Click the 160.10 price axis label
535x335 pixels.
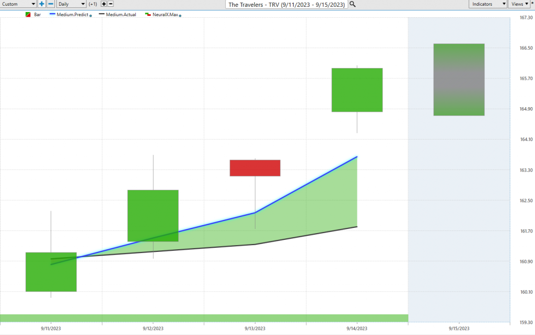526,292
